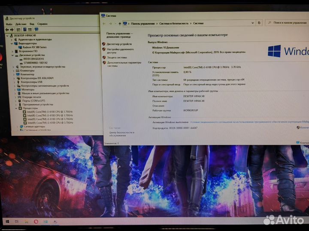
Task: Click back arrow in System window
Action: pyautogui.click(x=104, y=24)
